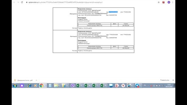Open Yandex Browser Y icon

(x=123, y=85)
